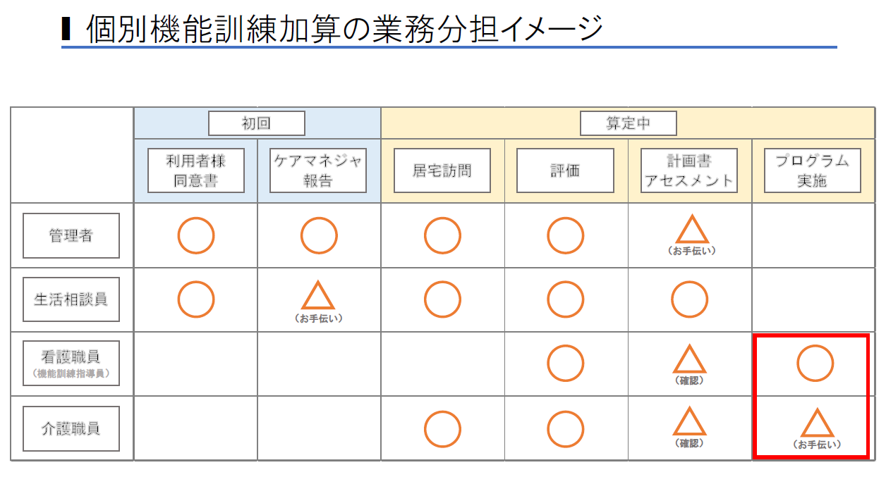Select the 生活相談員 row label
The width and height of the screenshot is (886, 477).
(71, 299)
